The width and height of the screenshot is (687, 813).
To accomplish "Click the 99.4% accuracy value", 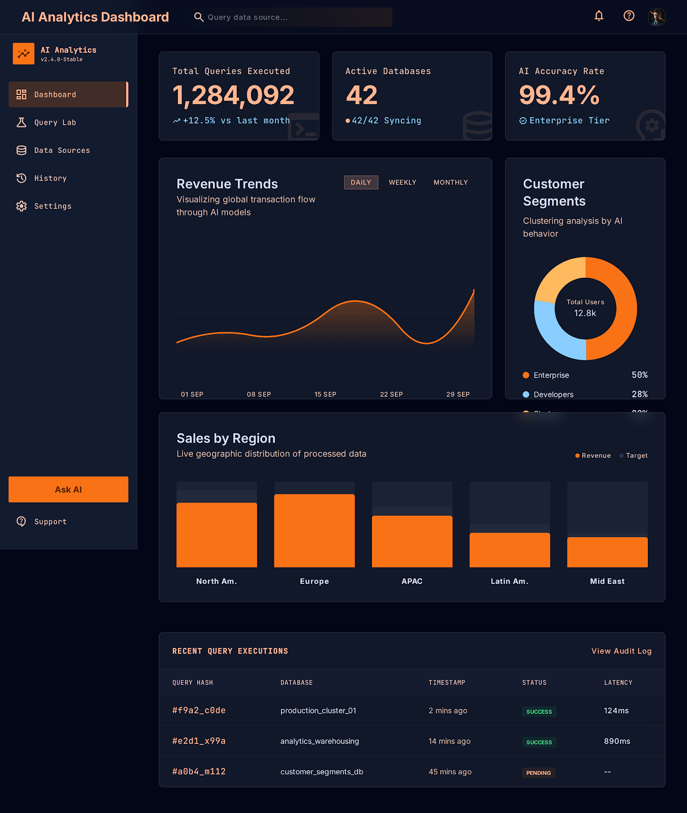I will tap(559, 95).
